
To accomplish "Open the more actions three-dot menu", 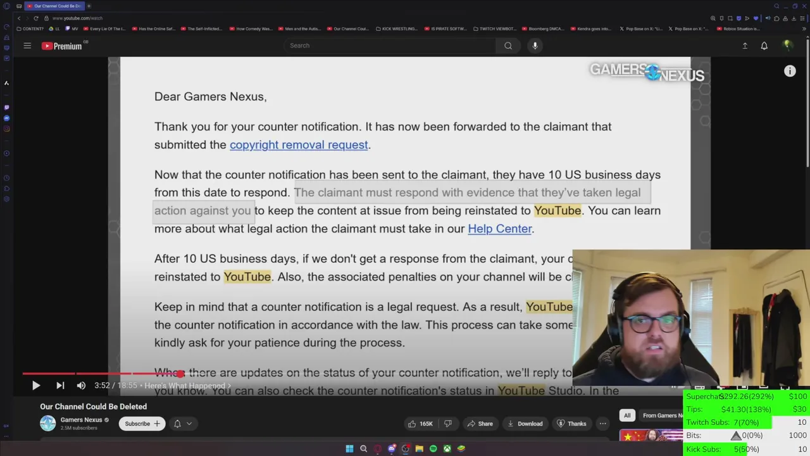I will tap(603, 424).
